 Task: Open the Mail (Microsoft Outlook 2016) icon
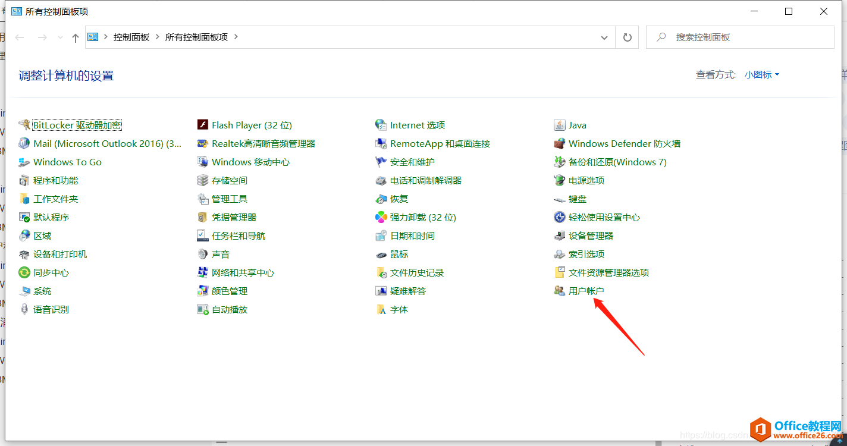point(24,143)
